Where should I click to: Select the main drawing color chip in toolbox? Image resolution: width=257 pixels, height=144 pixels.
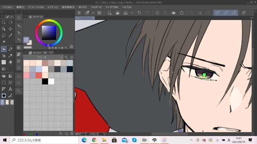[x=2, y=102]
